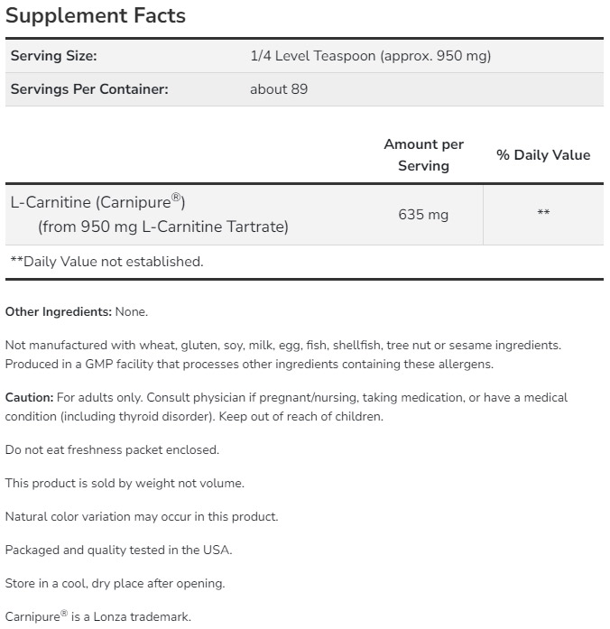Click the 'Daily Value not established' footnote
The image size is (610, 629).
106,262
